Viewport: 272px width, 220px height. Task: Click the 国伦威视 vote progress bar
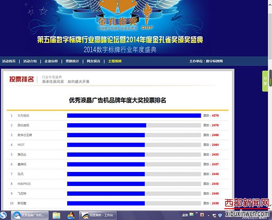pyautogui.click(x=107, y=125)
